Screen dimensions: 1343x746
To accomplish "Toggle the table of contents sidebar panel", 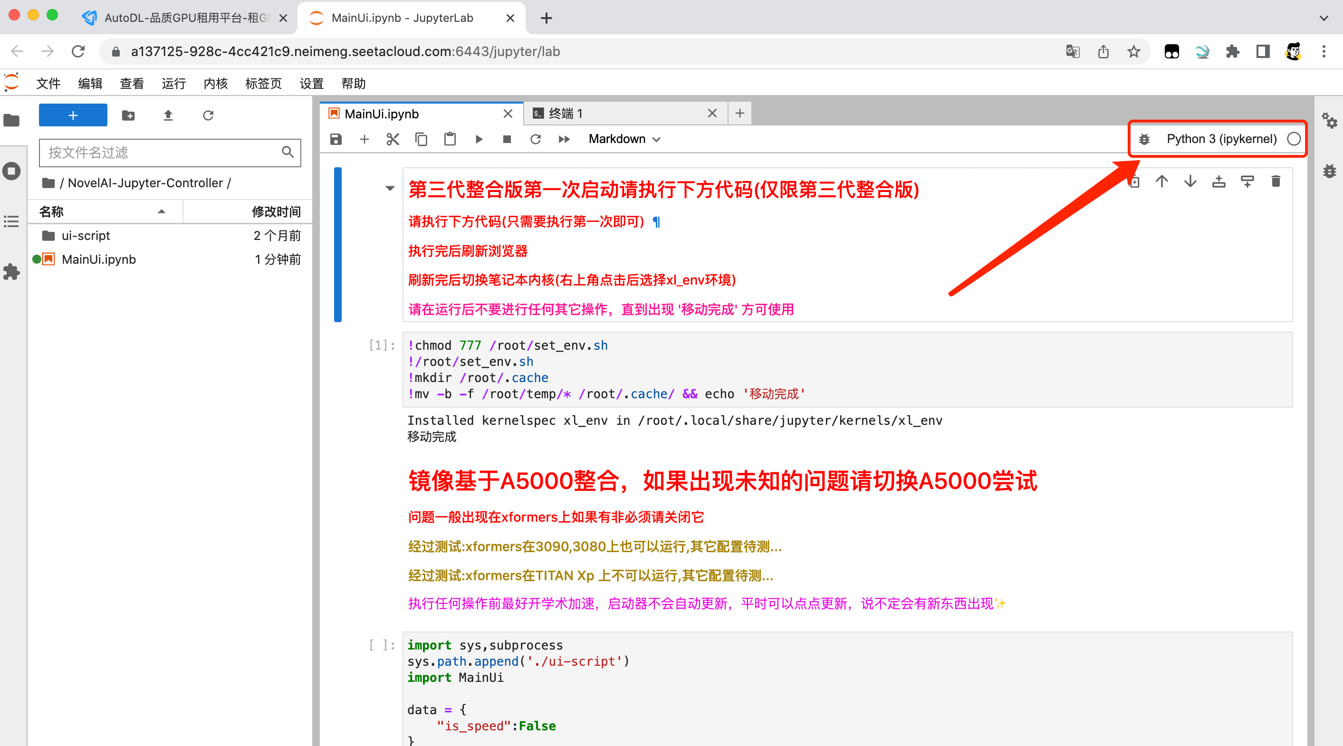I will pyautogui.click(x=11, y=221).
